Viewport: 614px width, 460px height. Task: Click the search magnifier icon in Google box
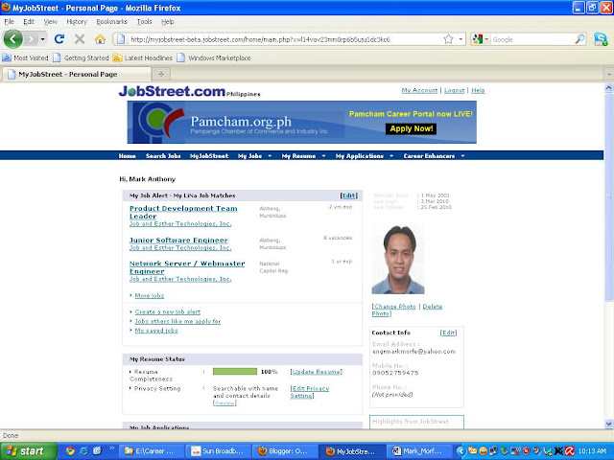(579, 39)
